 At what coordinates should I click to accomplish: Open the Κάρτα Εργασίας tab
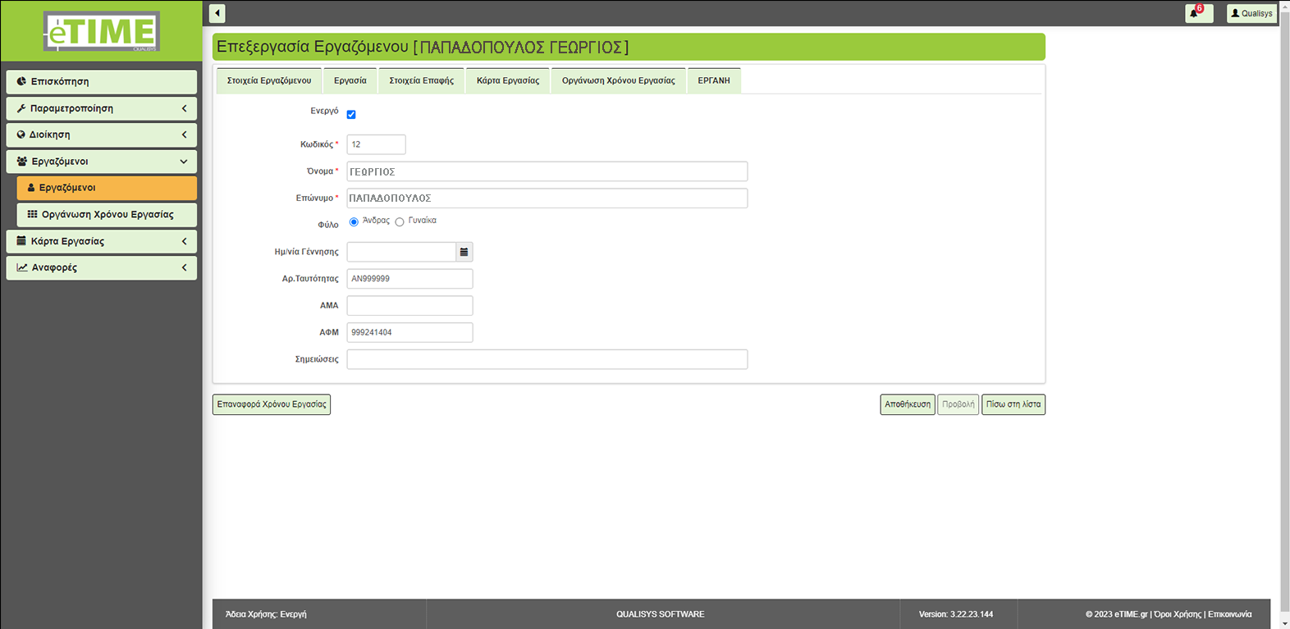(x=508, y=80)
